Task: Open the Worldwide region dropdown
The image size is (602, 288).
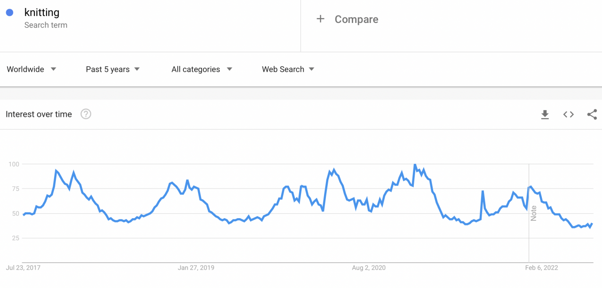Action: coord(31,69)
